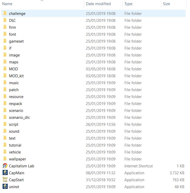Select the image folder icon
190x193 pixels.
click(x=5, y=55)
